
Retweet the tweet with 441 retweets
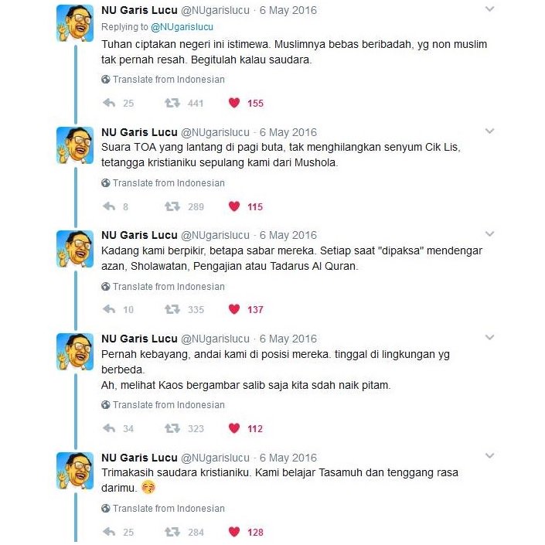pyautogui.click(x=172, y=103)
